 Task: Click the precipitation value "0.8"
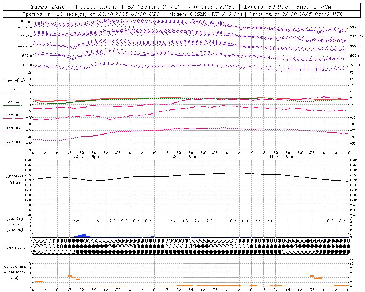76,221
